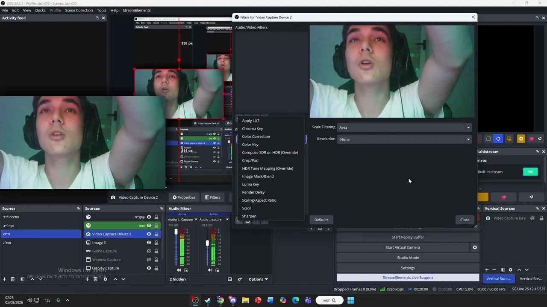The width and height of the screenshot is (547, 307).
Task: Open the Docks menu
Action: tap(40, 10)
